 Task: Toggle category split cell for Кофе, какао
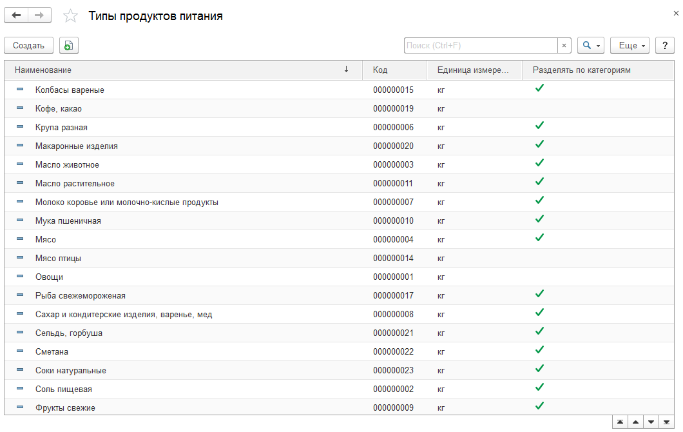tap(598, 108)
